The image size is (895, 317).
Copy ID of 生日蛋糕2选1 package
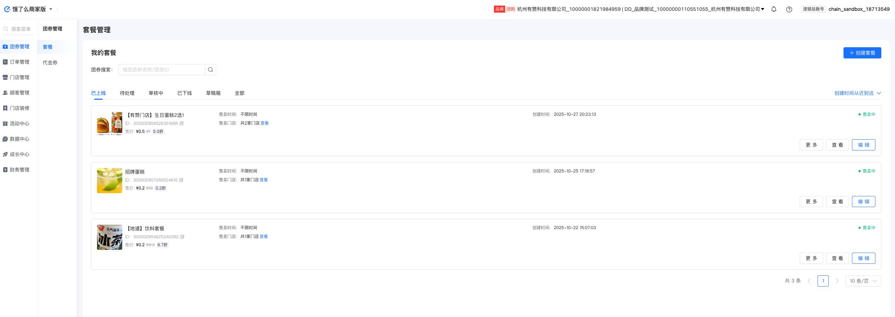coord(181,124)
